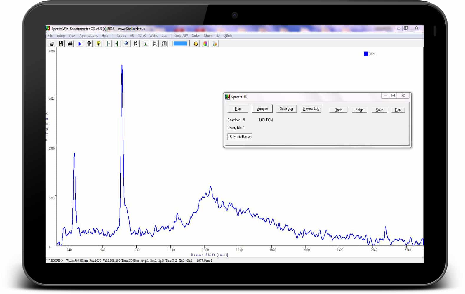Click Run in Spectral ID dialog
Image resolution: width=465 pixels, height=294 pixels.
[238, 109]
